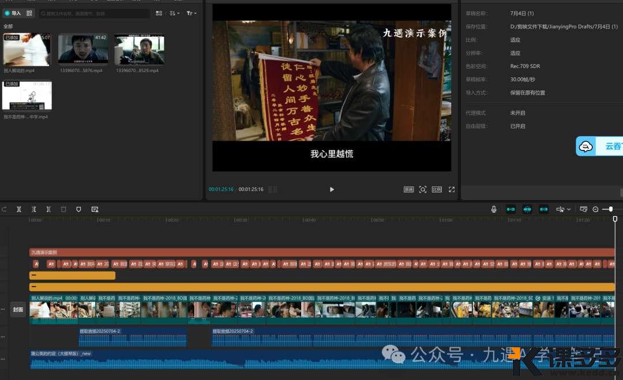
Task: Click the redo arrow in timeline toolbar
Action: pos(4,209)
